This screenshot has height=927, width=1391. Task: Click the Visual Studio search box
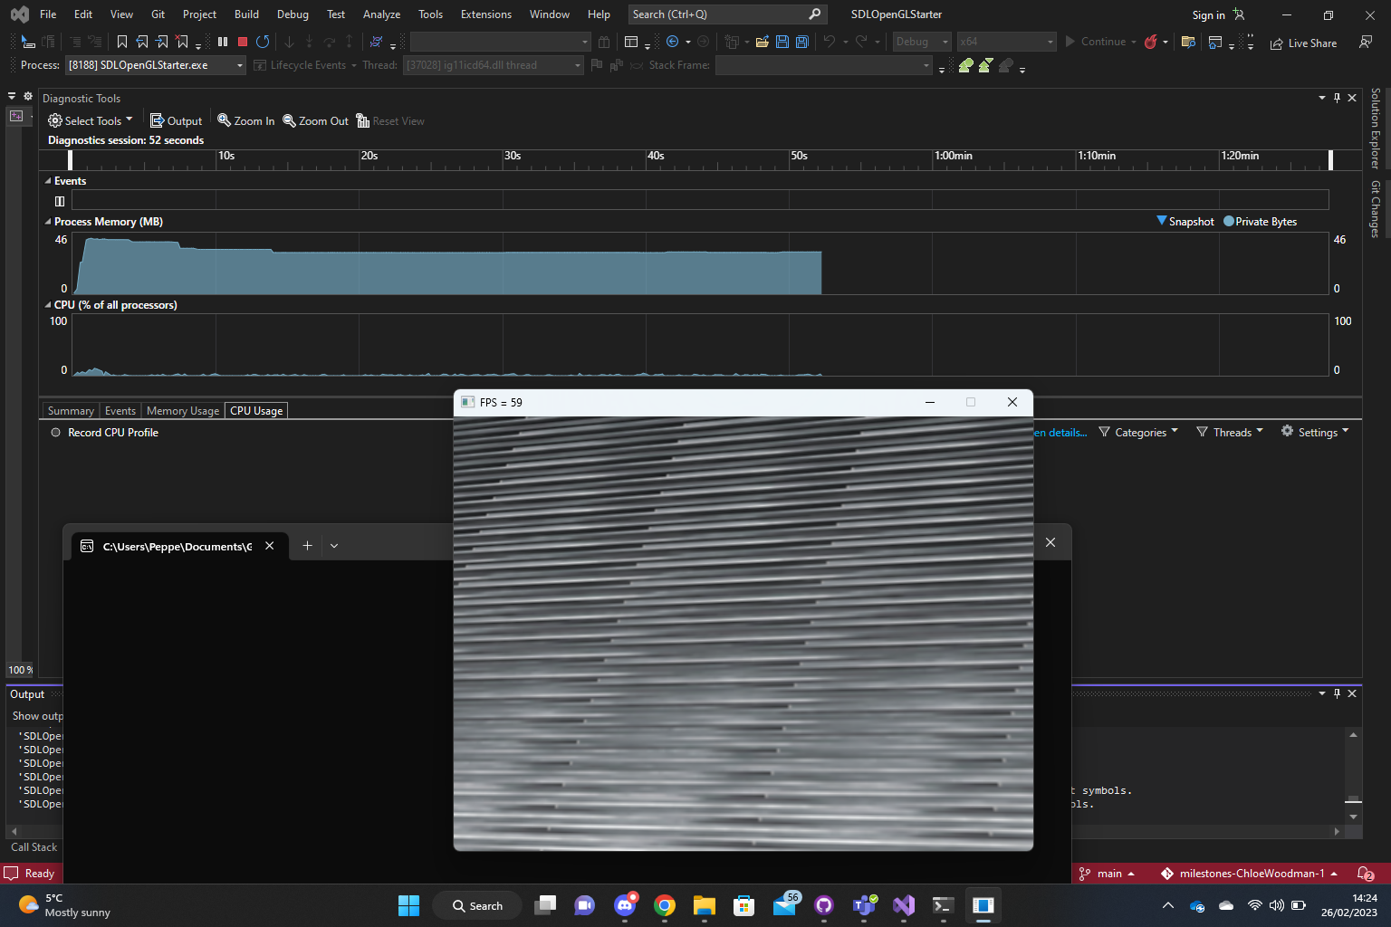[726, 14]
